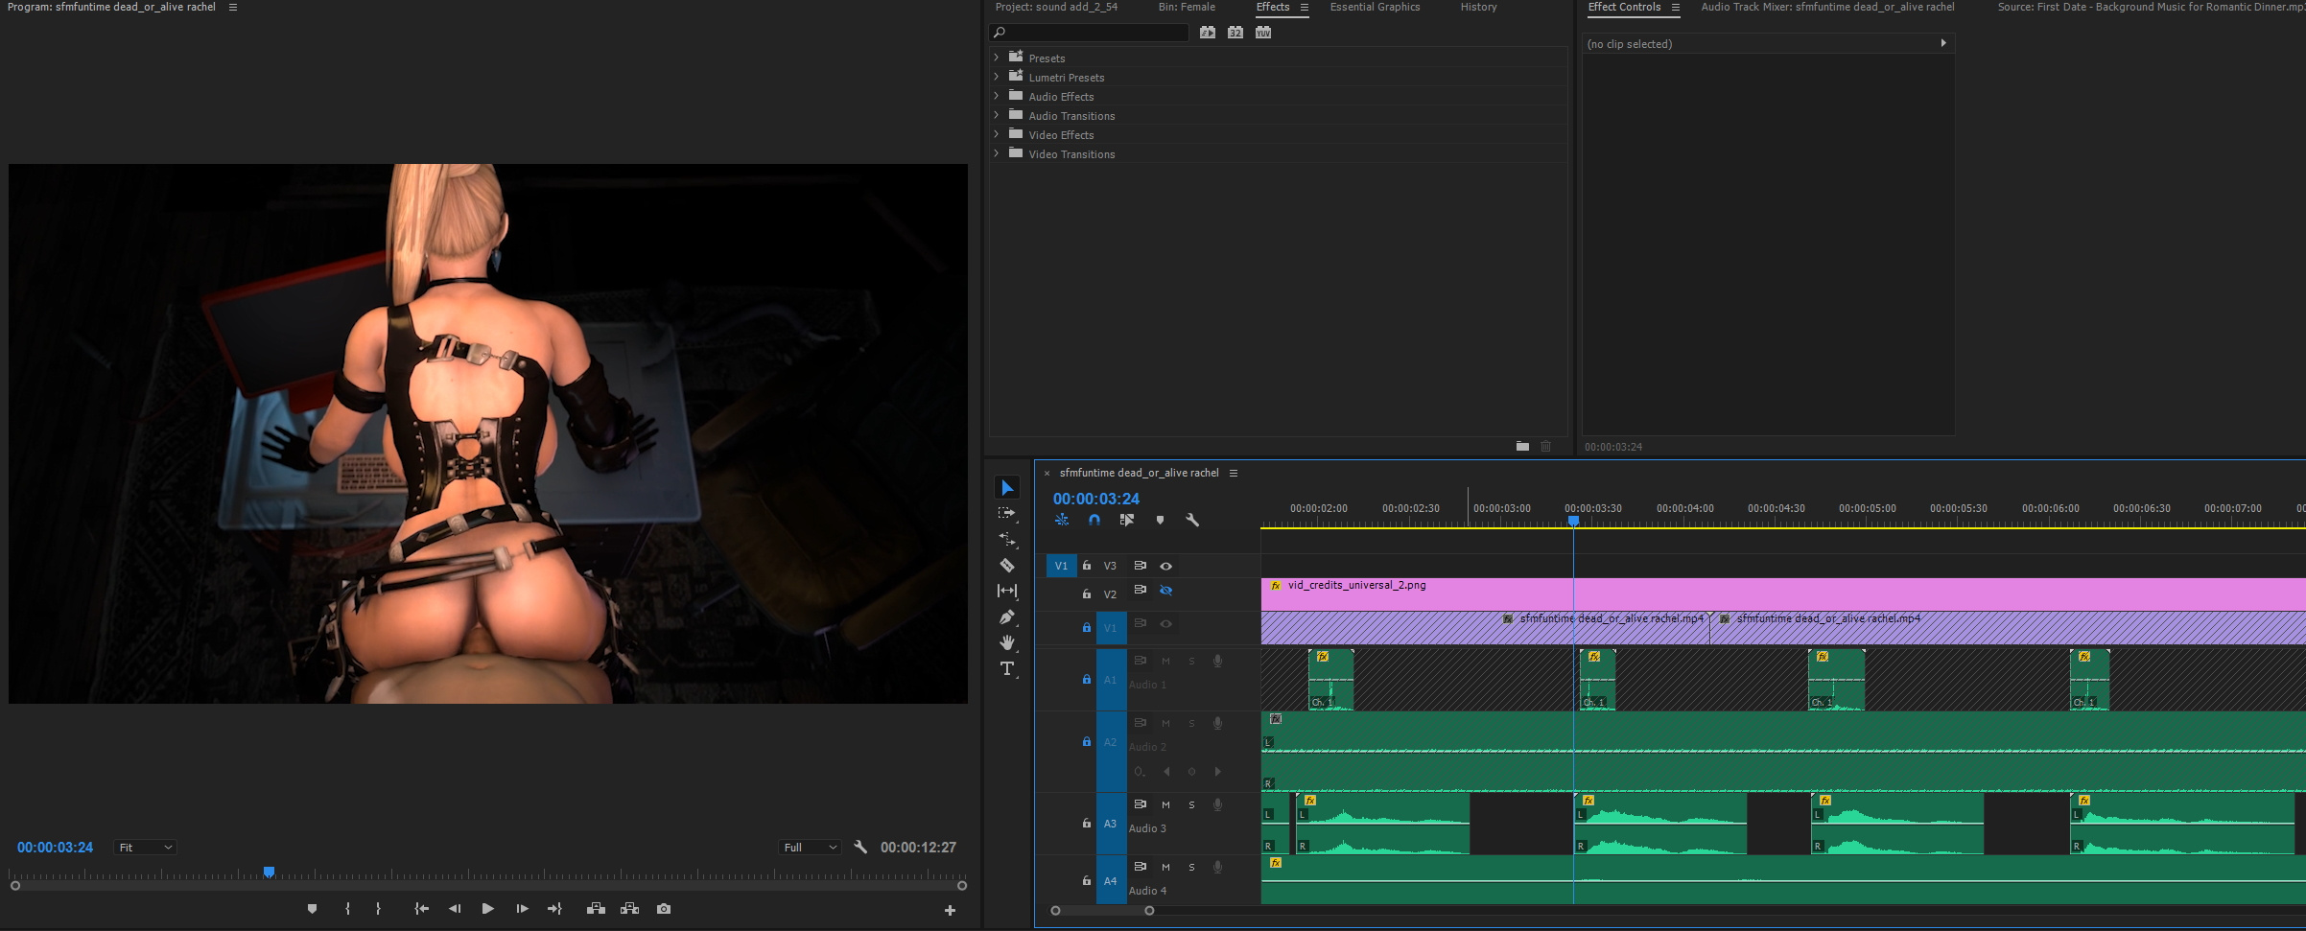
Task: Select the Selection tool arrow
Action: (x=1007, y=488)
